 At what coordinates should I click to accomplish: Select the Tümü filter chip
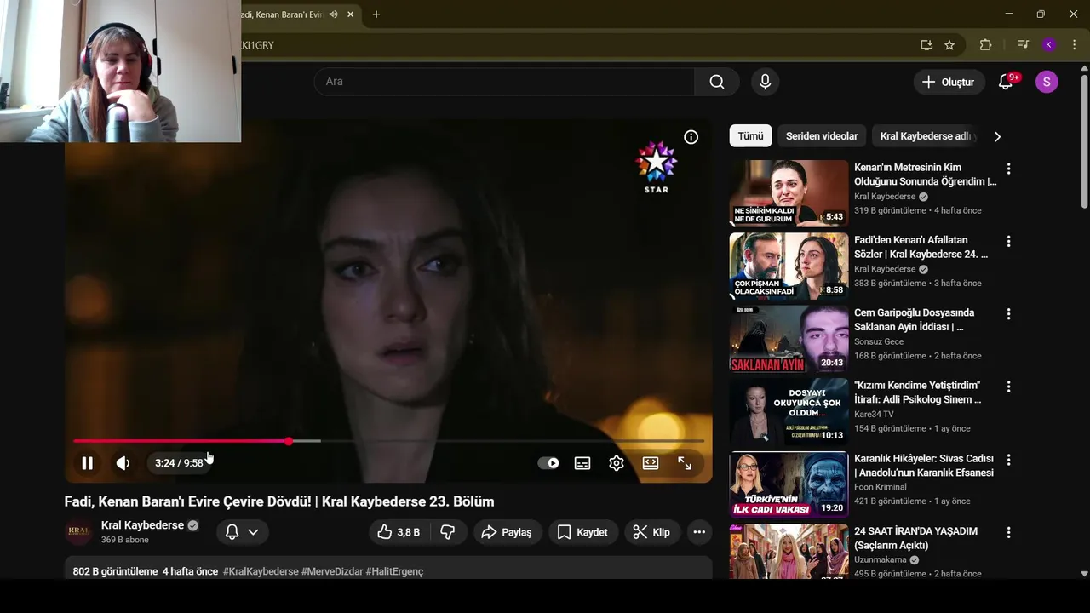(750, 136)
